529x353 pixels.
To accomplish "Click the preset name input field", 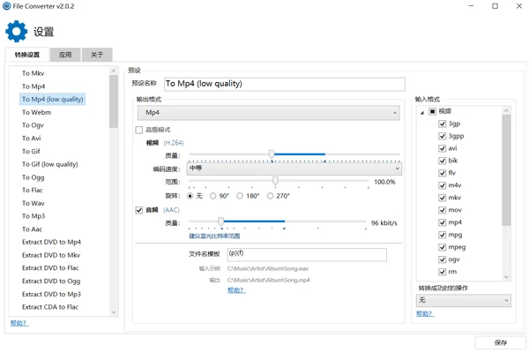I will pyautogui.click(x=285, y=84).
